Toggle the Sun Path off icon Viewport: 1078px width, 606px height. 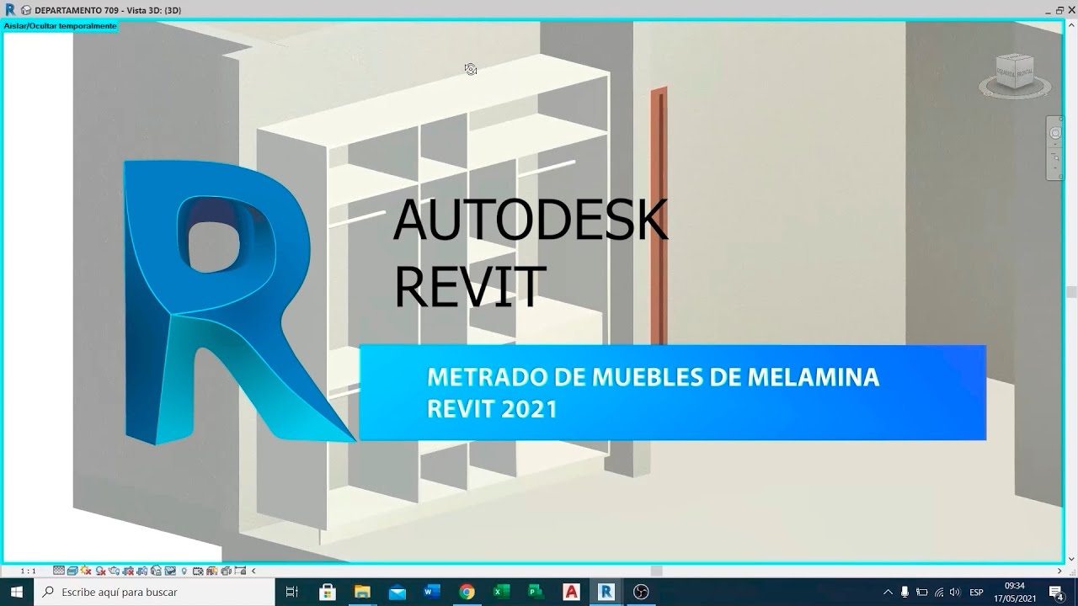click(86, 571)
